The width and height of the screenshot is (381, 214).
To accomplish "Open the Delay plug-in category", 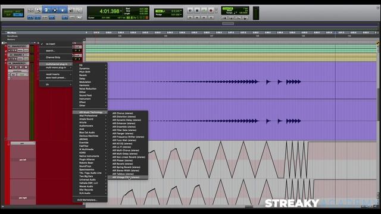I will coord(90,78).
